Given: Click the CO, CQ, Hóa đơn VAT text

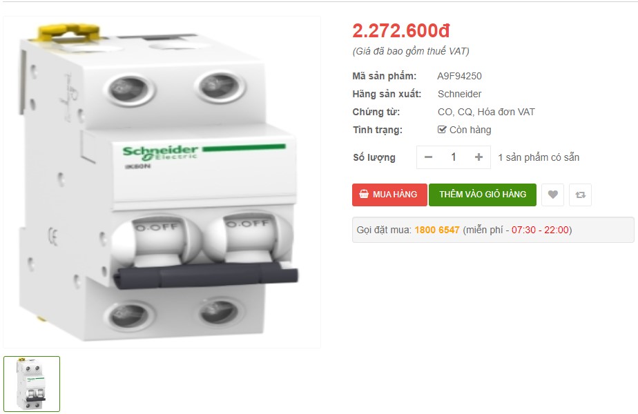Looking at the screenshot, I should [x=486, y=112].
